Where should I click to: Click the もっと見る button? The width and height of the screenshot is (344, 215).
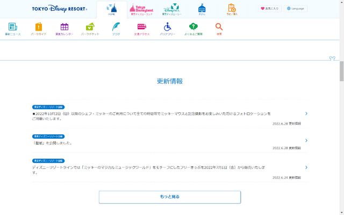[x=170, y=197]
